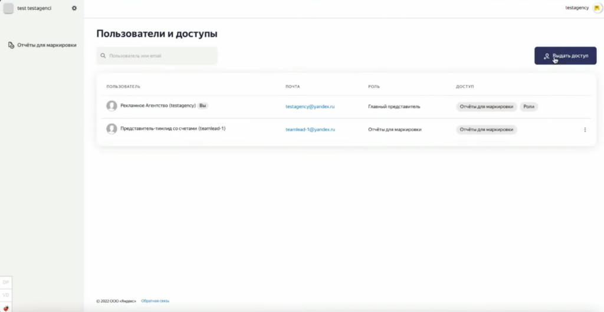Click avatar of Представитель-тимлид user
The height and width of the screenshot is (312, 604).
tap(111, 129)
